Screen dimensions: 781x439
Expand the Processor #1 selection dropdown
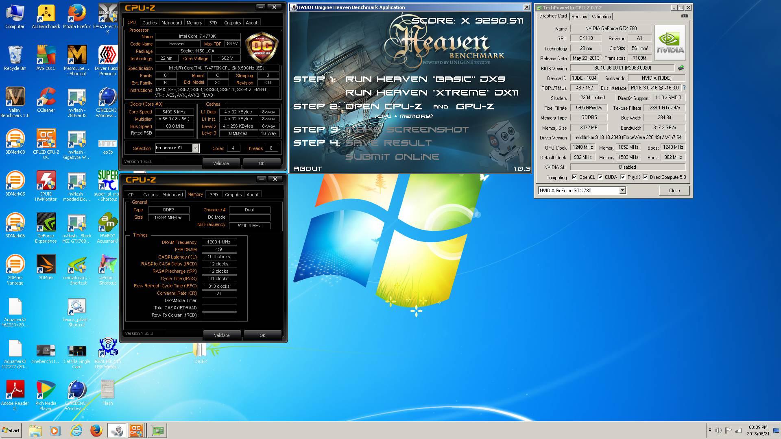196,148
